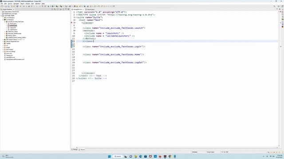
Task: Expand the Automation_Framework project
Action: [1, 12]
